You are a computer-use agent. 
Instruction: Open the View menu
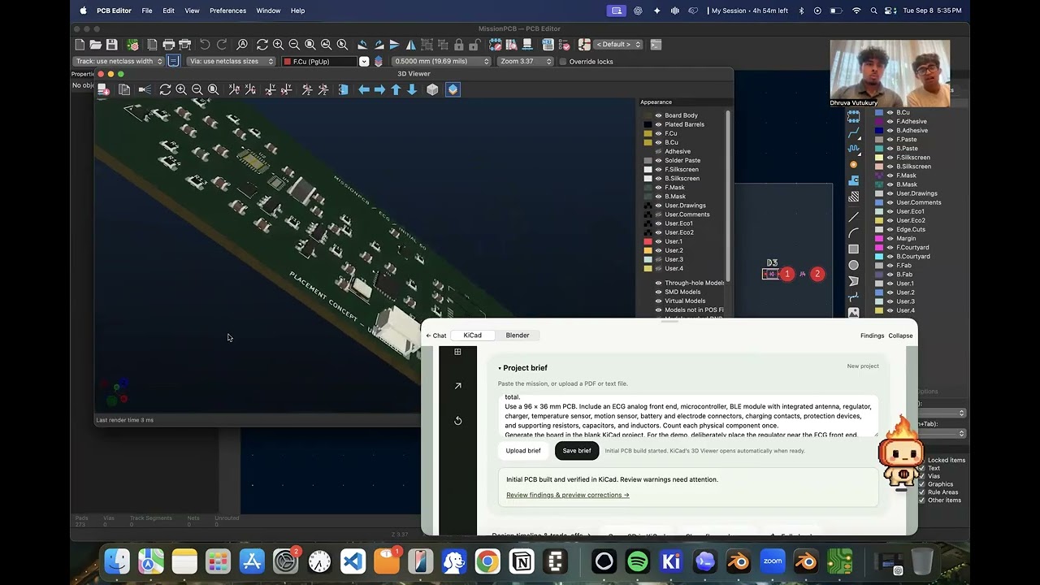pyautogui.click(x=192, y=11)
